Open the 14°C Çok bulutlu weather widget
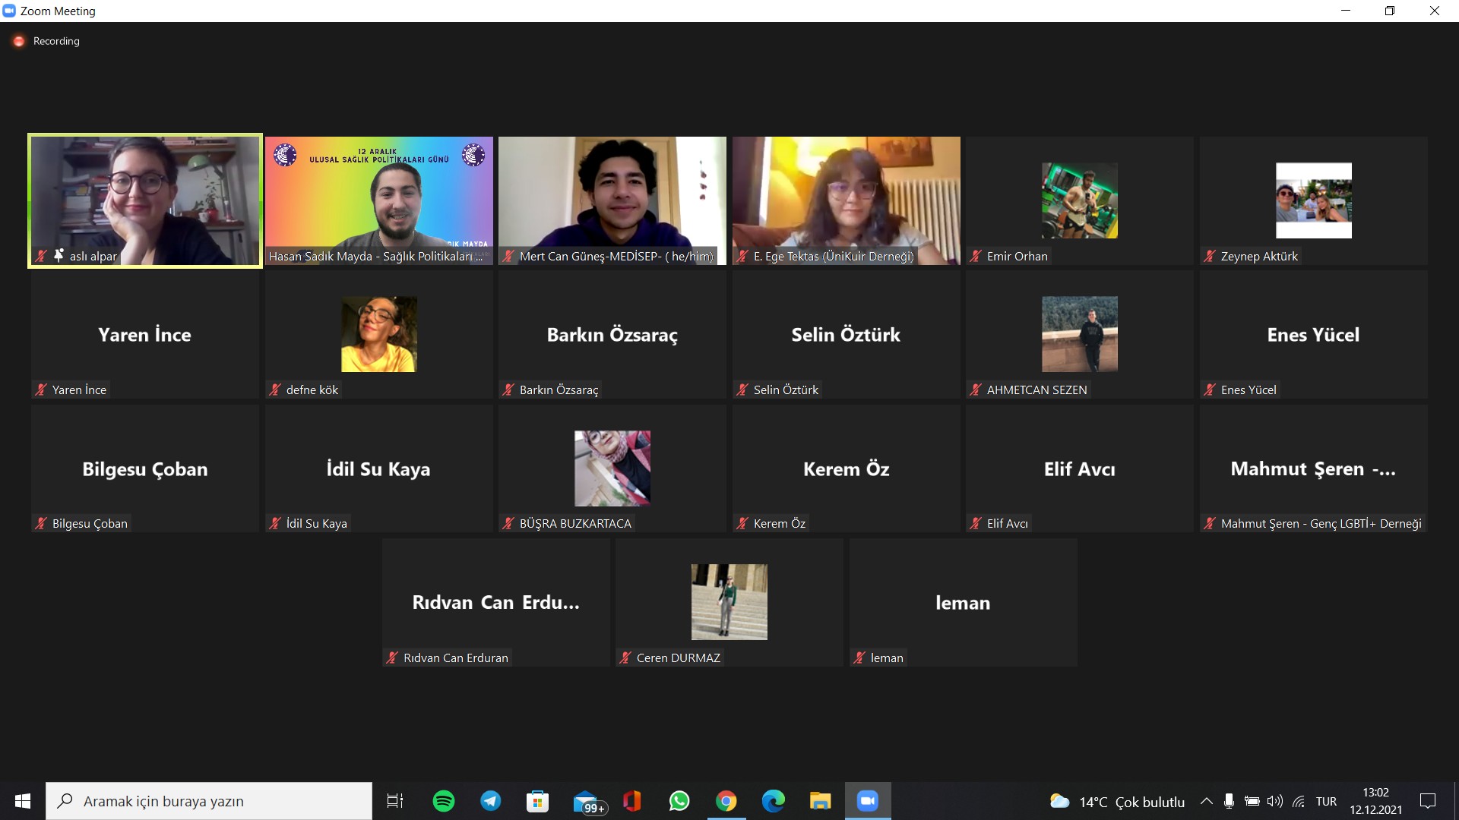1459x820 pixels. coord(1117,801)
